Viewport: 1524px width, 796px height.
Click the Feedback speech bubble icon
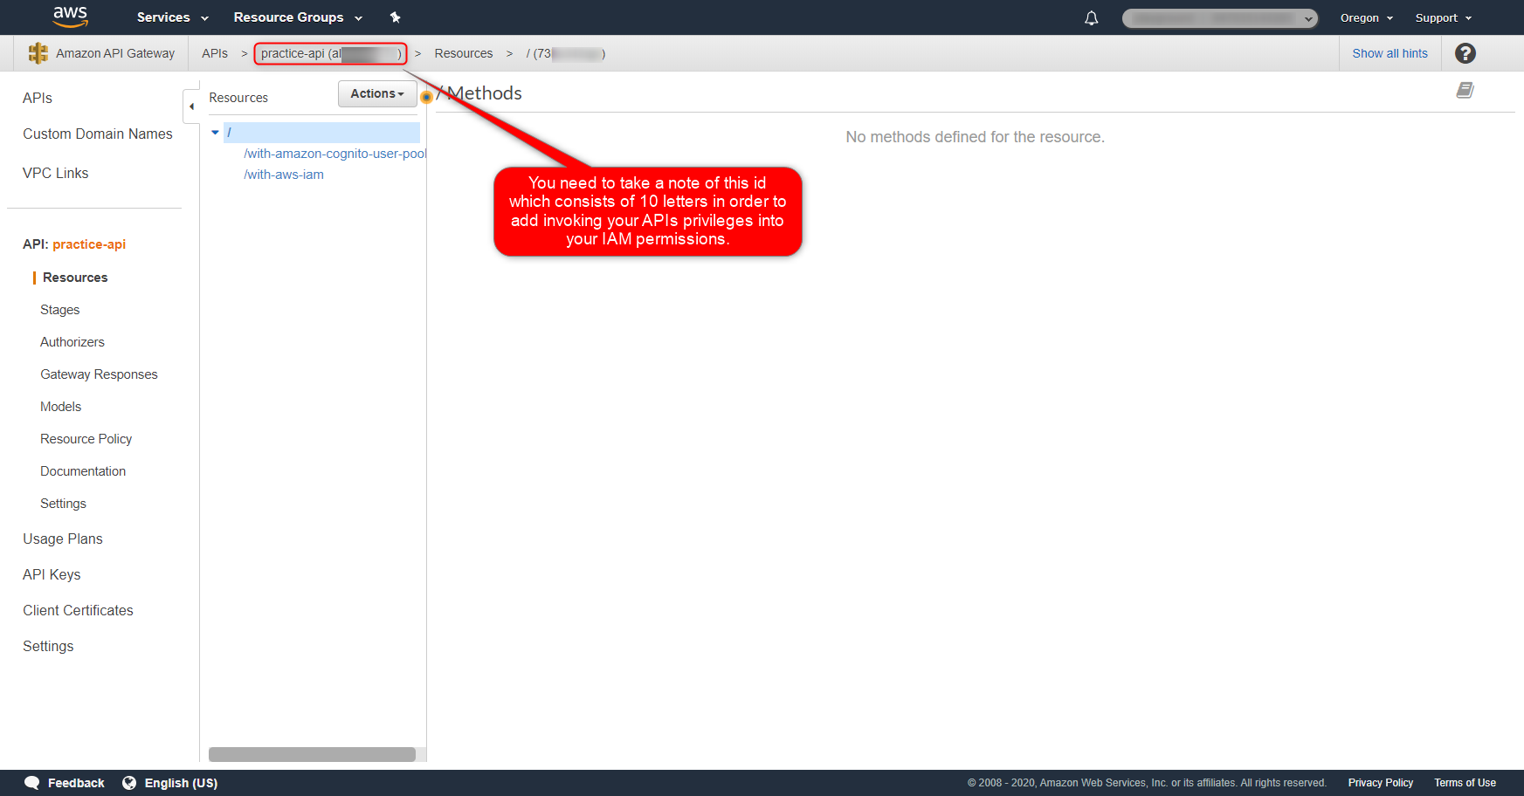32,783
